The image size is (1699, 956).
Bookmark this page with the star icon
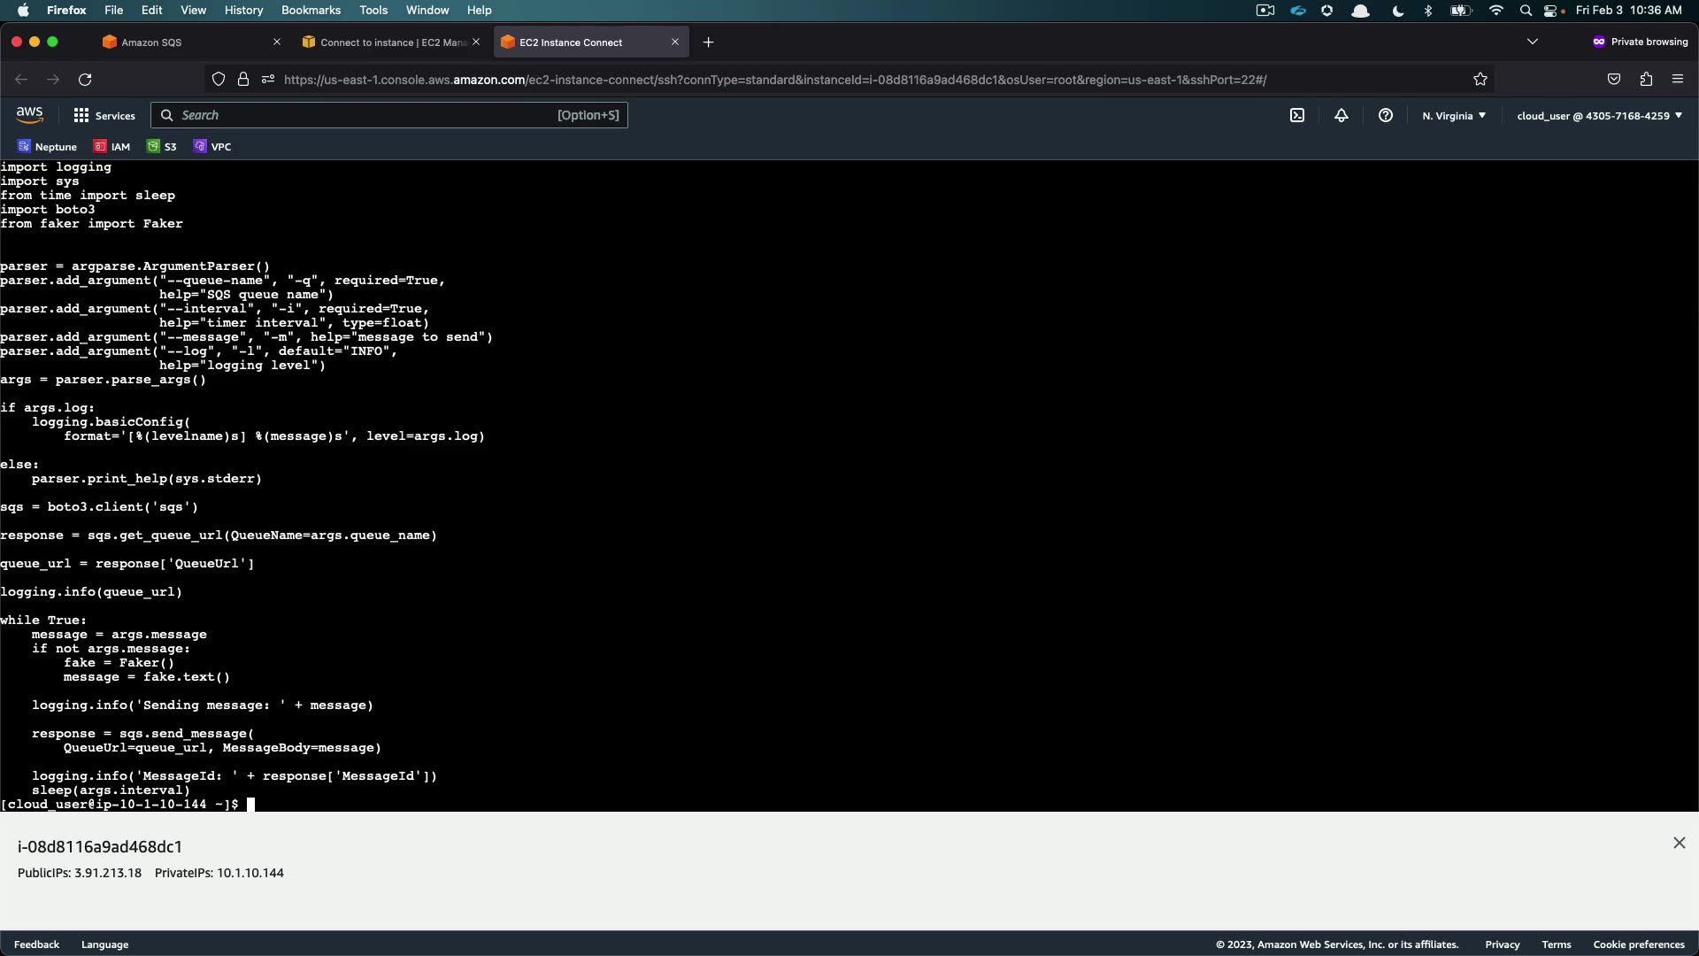tap(1480, 80)
